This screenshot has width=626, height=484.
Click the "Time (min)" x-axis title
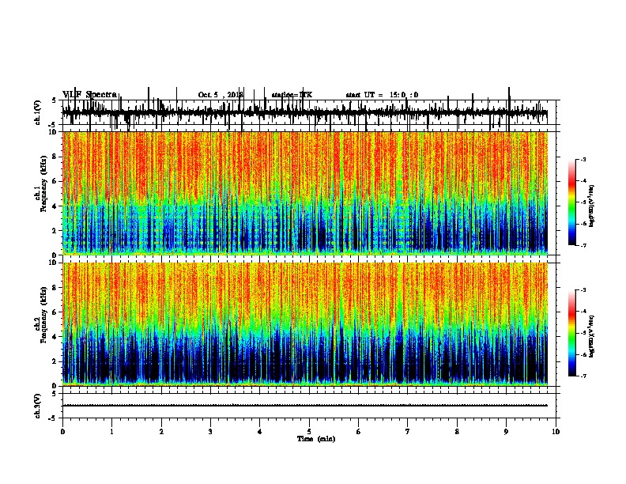[x=316, y=439]
